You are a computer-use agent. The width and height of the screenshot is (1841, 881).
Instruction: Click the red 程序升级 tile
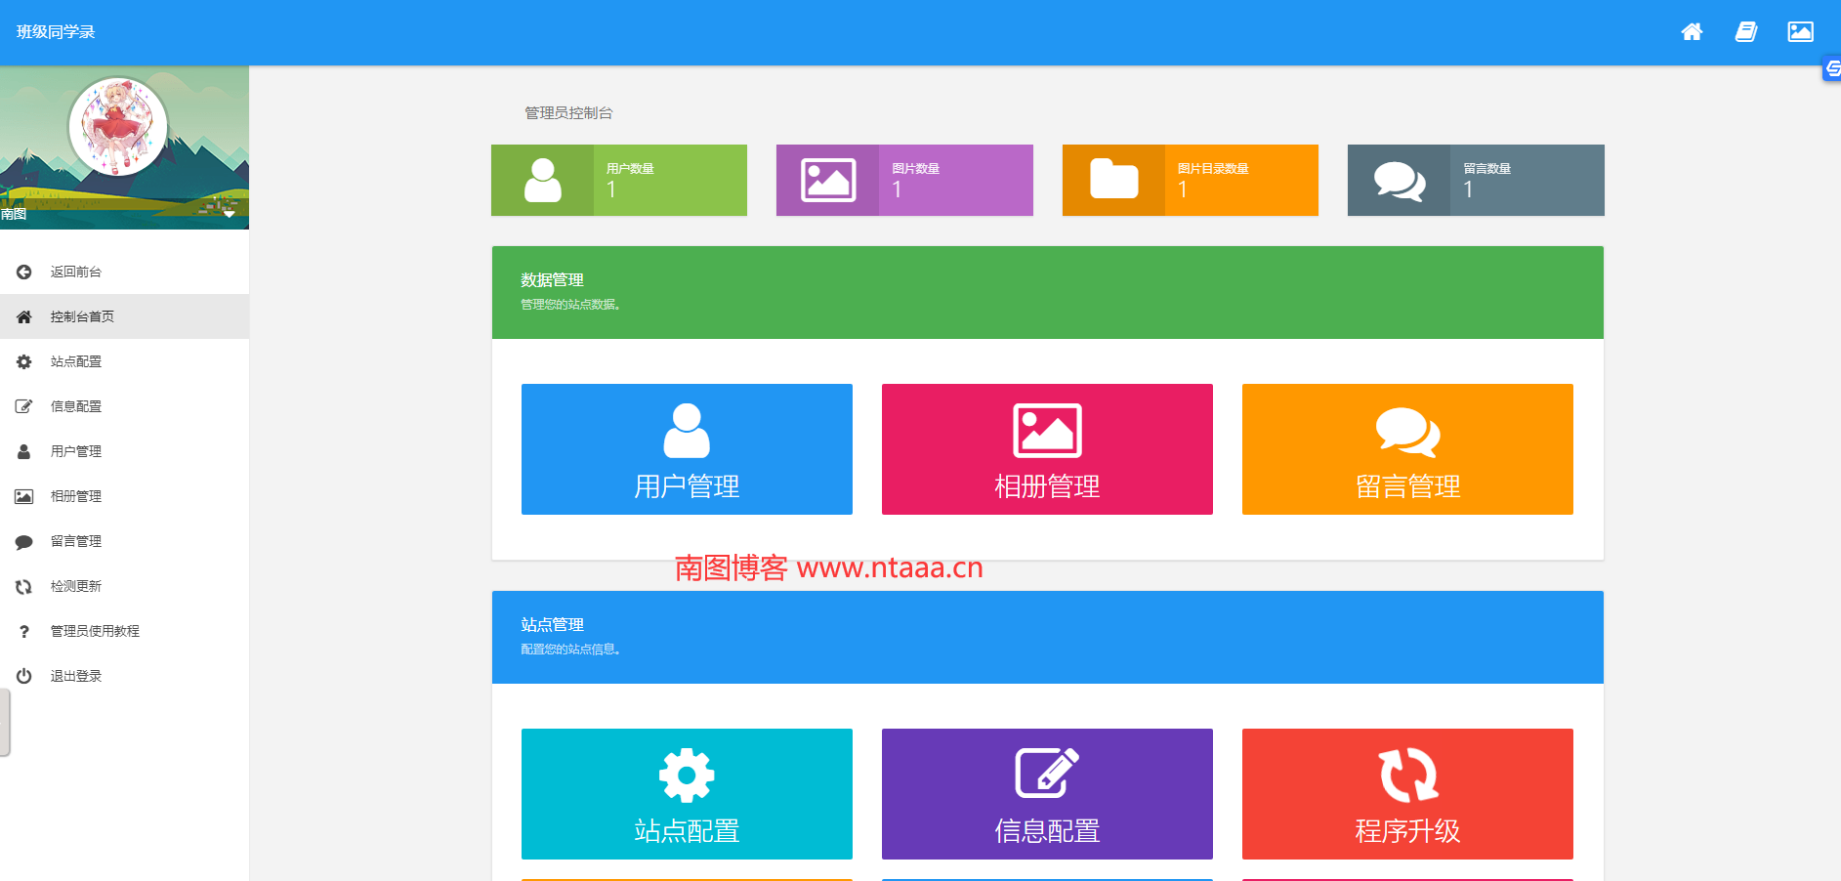[x=1407, y=794]
